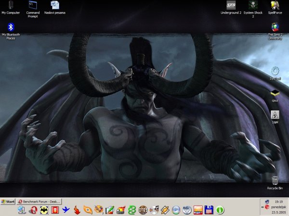
Task: Switch to Benchmark Forum taskbar window
Action: point(39,202)
